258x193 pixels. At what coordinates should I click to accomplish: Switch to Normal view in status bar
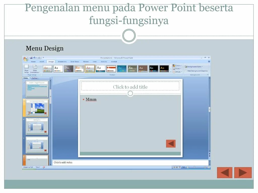click(x=174, y=167)
